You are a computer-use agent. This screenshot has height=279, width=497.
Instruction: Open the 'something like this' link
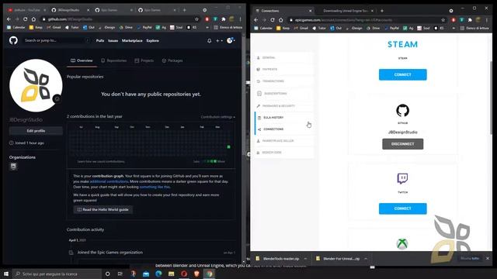tap(155, 187)
